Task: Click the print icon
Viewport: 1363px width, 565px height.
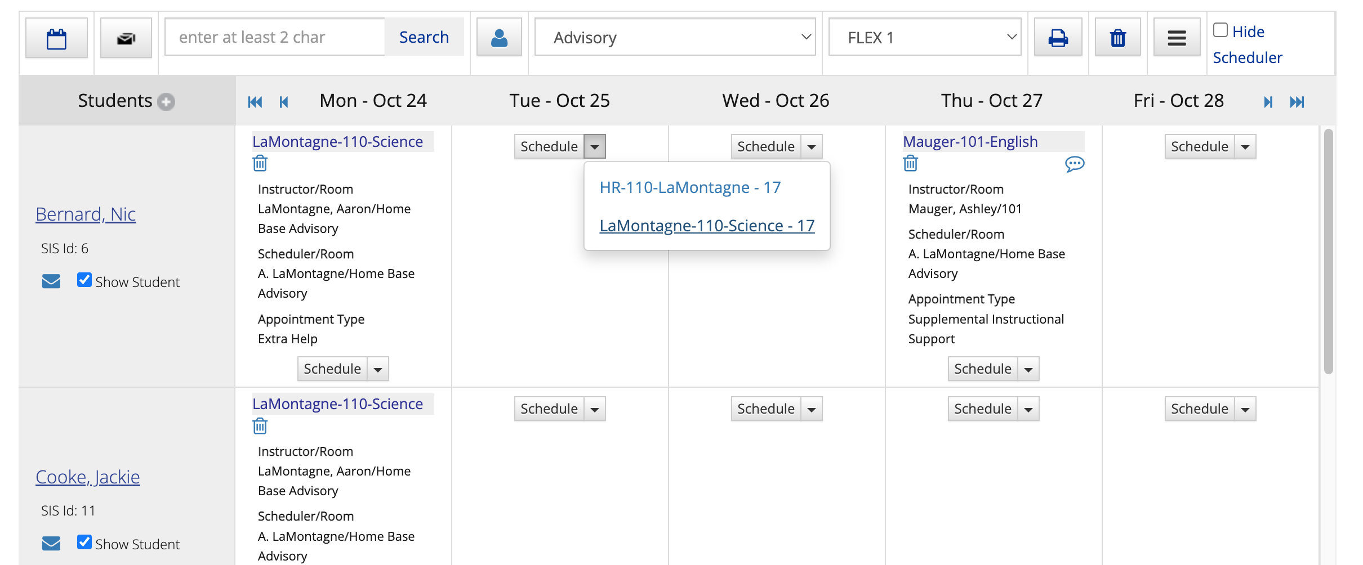Action: [1058, 38]
